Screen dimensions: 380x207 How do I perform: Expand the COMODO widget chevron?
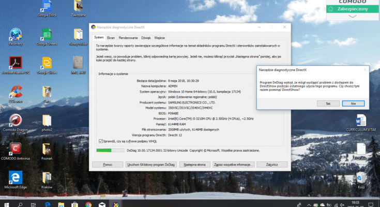coord(353,17)
